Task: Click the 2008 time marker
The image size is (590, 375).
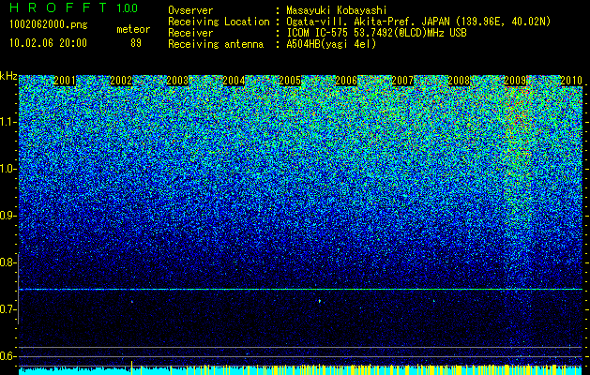Action: click(459, 81)
